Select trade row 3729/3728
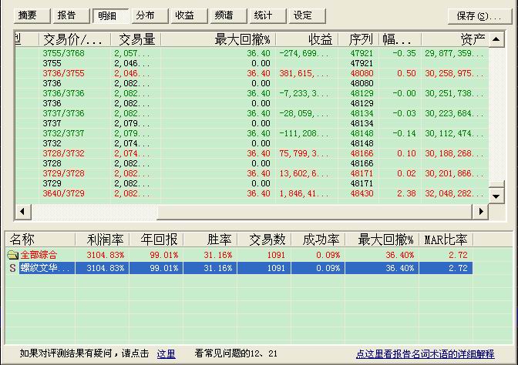The image size is (518, 365). click(251, 173)
